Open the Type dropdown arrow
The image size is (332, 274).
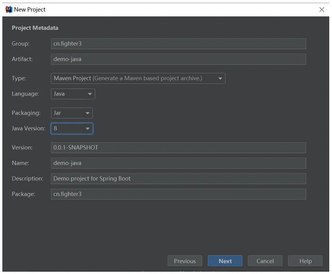(220, 79)
